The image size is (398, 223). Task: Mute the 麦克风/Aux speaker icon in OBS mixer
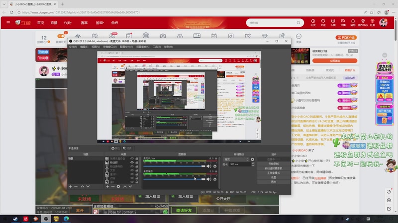(x=209, y=166)
